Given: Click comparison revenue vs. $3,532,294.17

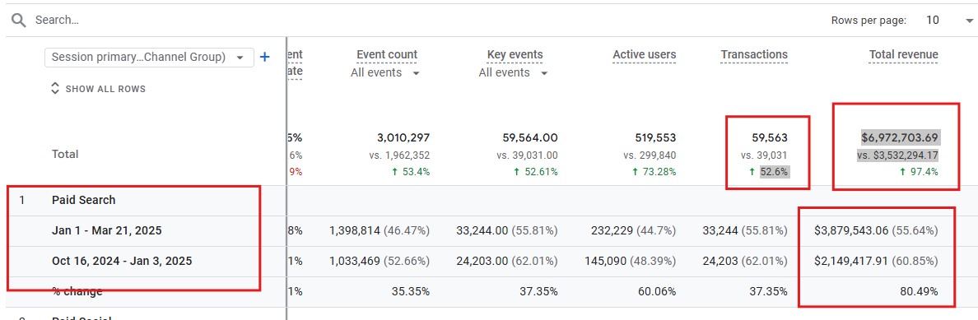Looking at the screenshot, I should click(897, 155).
